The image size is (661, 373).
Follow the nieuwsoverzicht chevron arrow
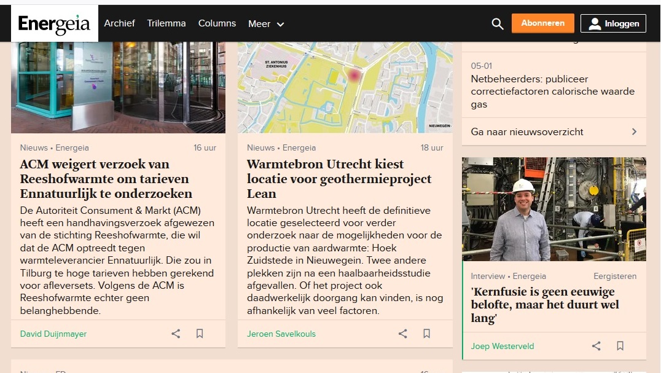pyautogui.click(x=634, y=132)
